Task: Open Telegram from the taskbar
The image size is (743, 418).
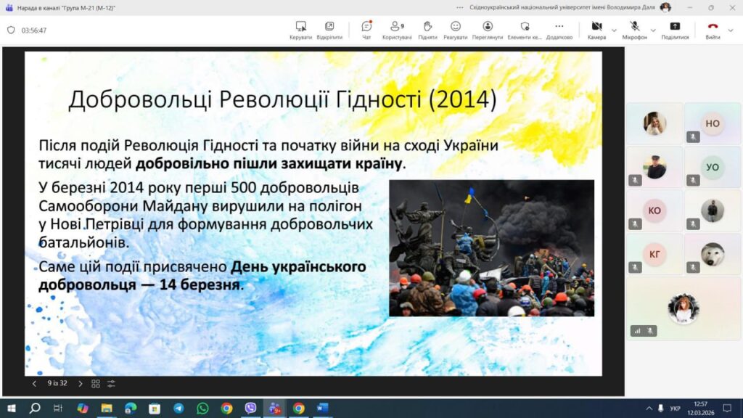Action: [178, 409]
